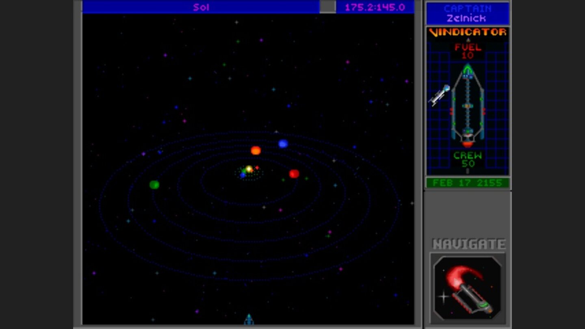This screenshot has height=329, width=585.
Task: Click the gray box in the title bar
Action: 327,7
